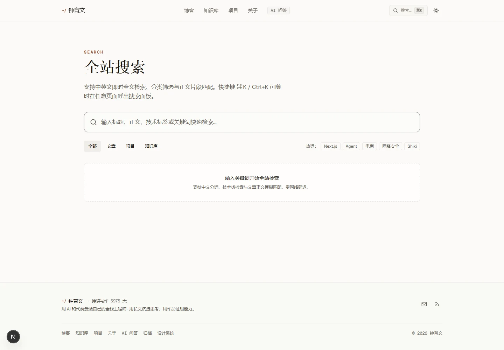The height and width of the screenshot is (350, 504).
Task: Select the 文章 filter tab
Action: pyautogui.click(x=111, y=146)
